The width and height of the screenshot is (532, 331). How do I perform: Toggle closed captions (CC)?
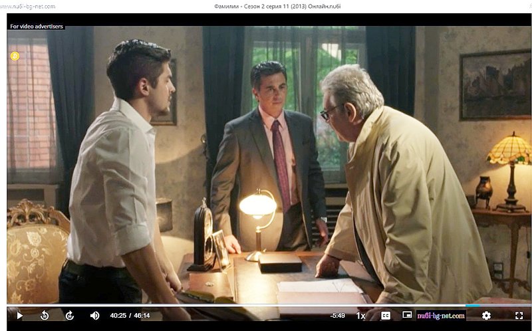coord(386,316)
